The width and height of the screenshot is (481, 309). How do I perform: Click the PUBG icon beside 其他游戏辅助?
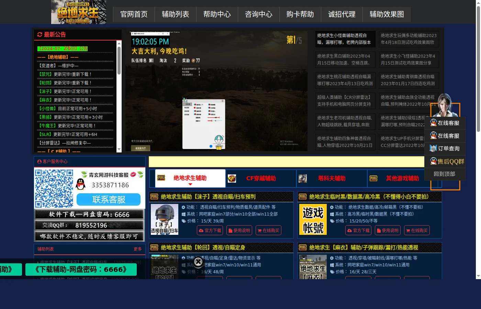click(373, 178)
